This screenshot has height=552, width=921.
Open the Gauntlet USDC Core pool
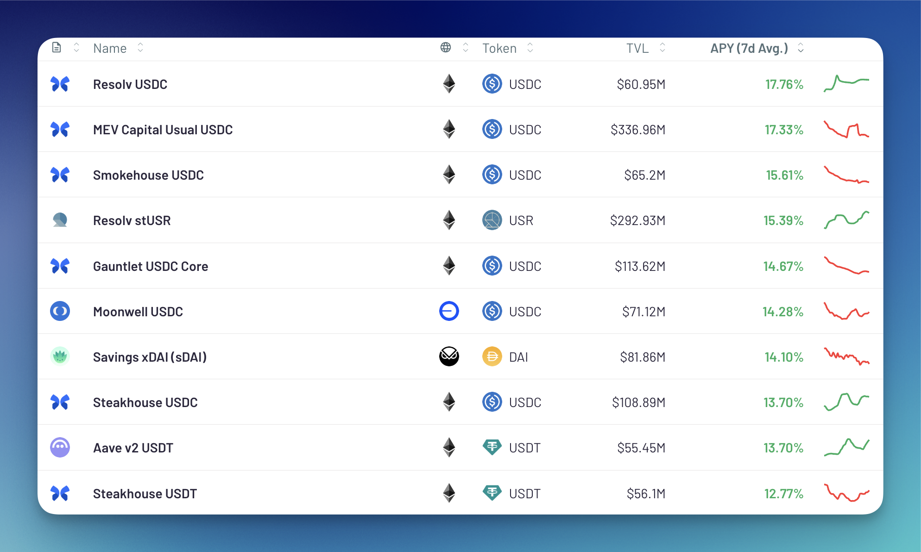[x=151, y=266]
